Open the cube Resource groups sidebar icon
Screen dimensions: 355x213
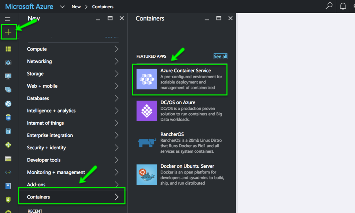click(8, 63)
